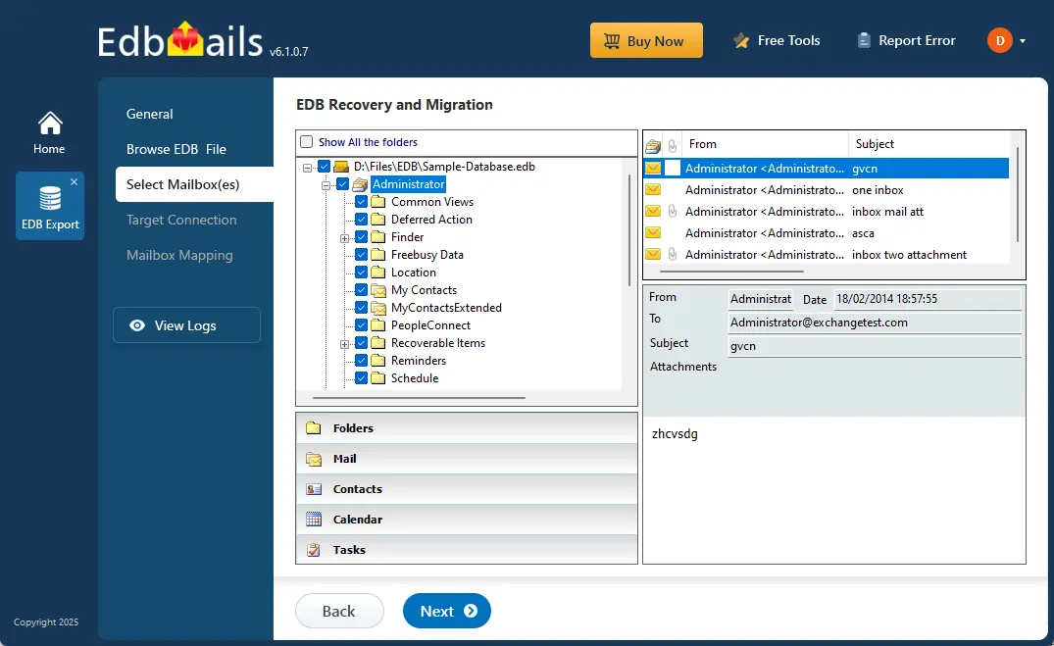Expand the Recoverable Items folder node
This screenshot has width=1054, height=646.
(344, 343)
